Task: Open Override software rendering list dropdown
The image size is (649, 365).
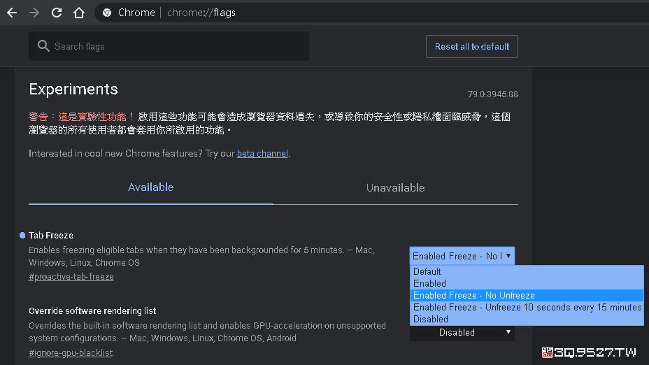Action: tap(462, 333)
